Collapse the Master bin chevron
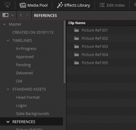 pos(4,24)
